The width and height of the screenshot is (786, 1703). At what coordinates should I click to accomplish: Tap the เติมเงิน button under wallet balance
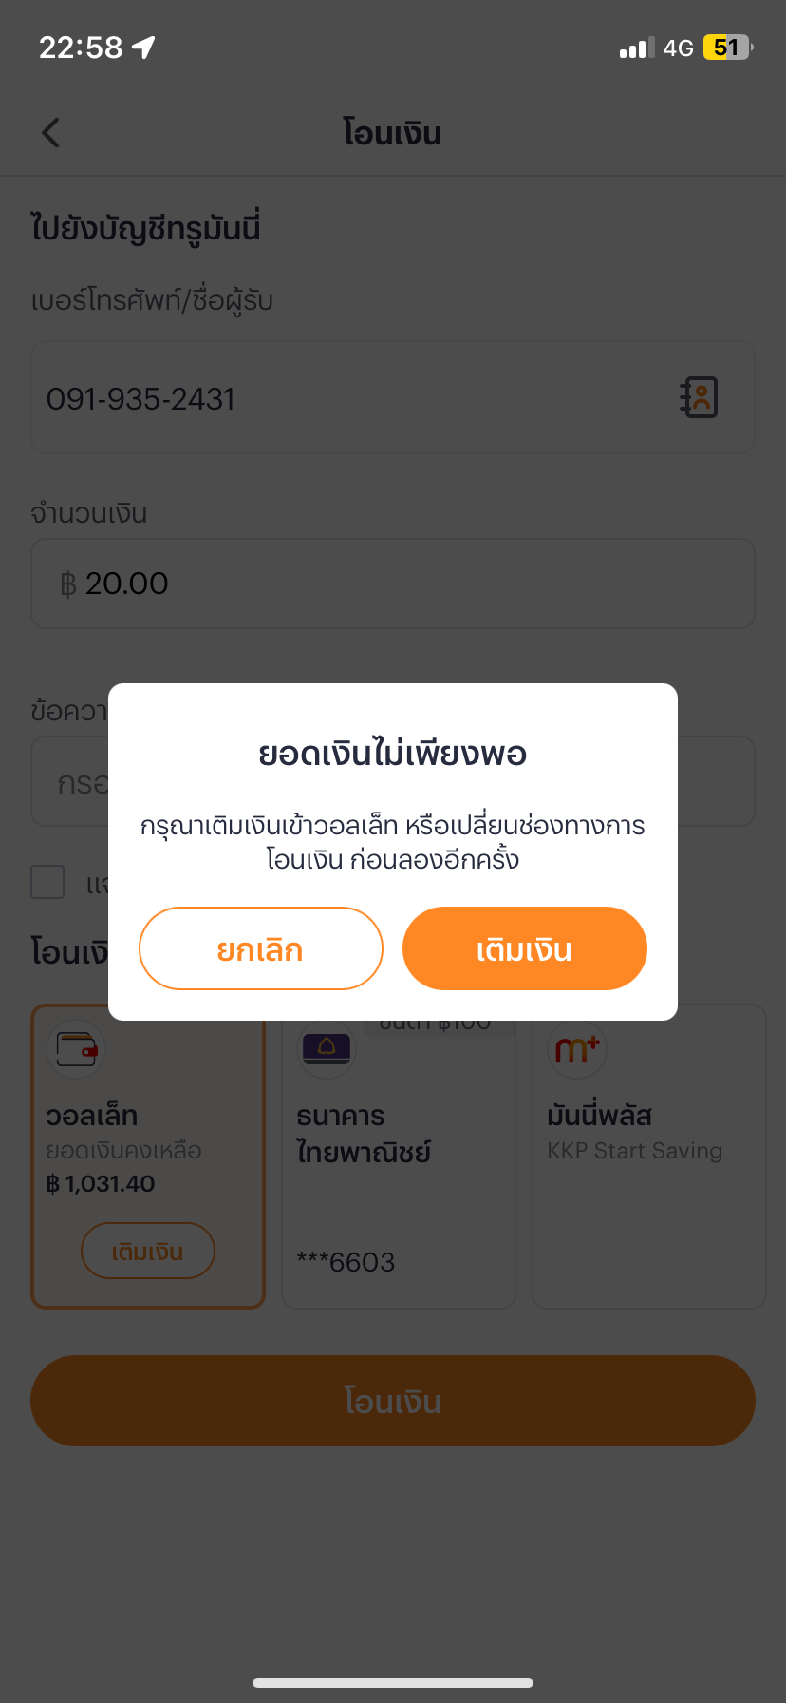[x=148, y=1251]
